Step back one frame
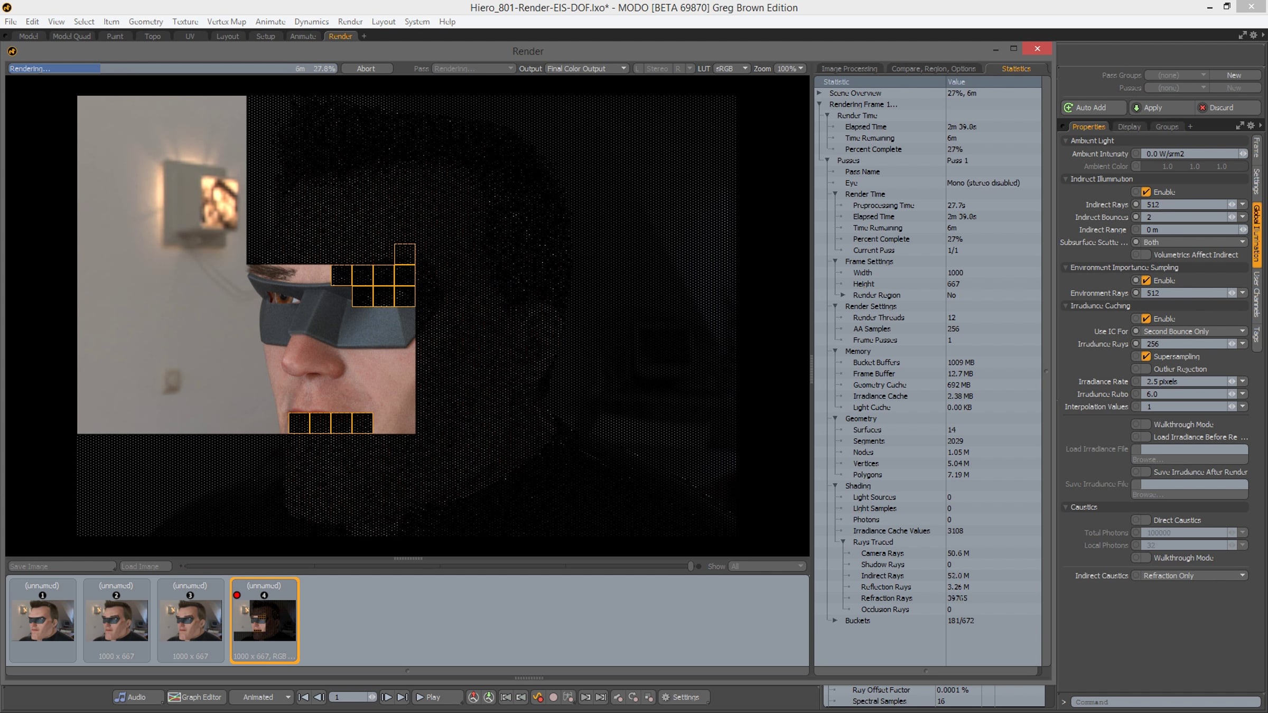Viewport: 1268px width, 713px height. click(x=319, y=697)
